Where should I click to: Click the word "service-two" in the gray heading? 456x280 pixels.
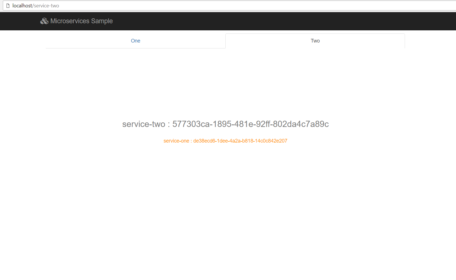point(144,124)
